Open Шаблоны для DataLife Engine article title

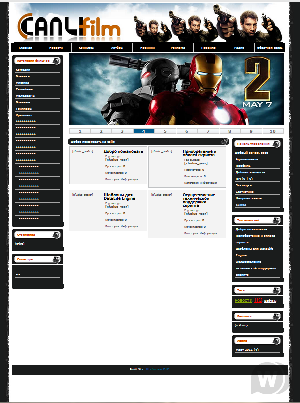pyautogui.click(x=120, y=197)
